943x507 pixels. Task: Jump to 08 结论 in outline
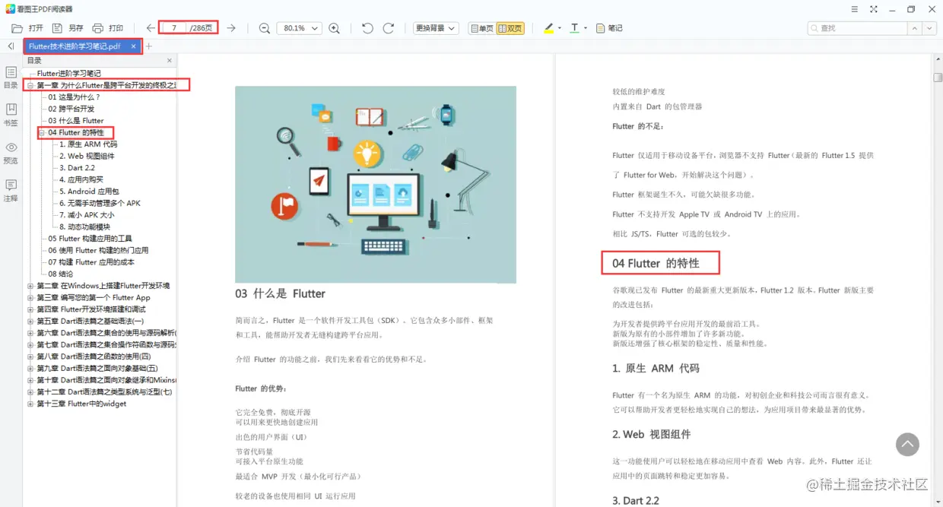point(61,274)
